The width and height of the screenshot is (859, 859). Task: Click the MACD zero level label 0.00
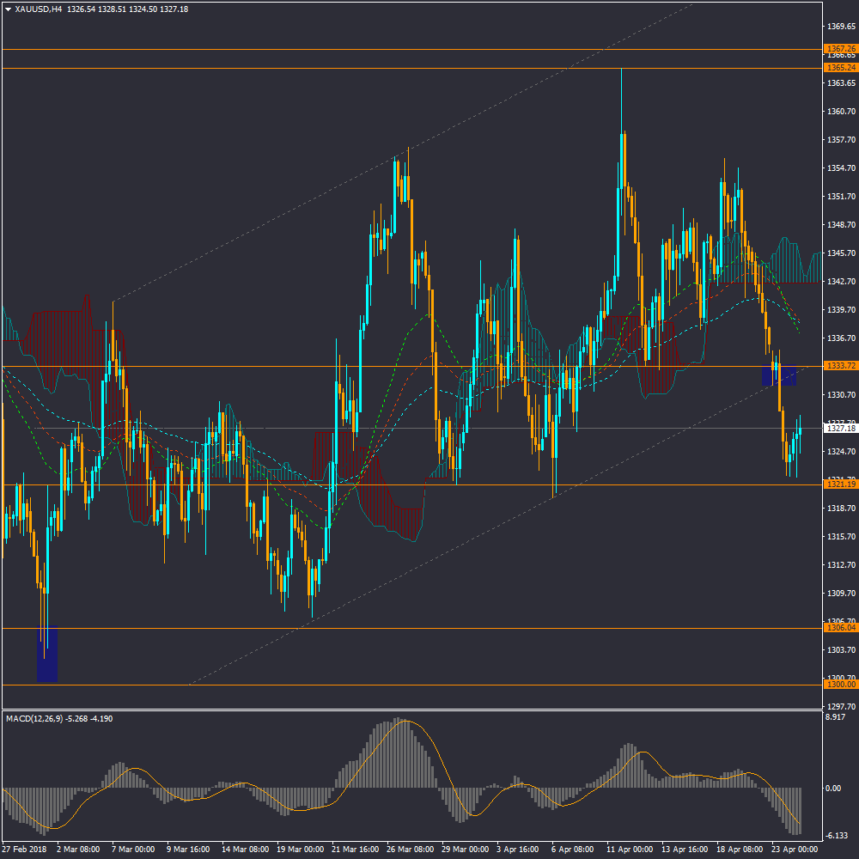click(x=832, y=788)
